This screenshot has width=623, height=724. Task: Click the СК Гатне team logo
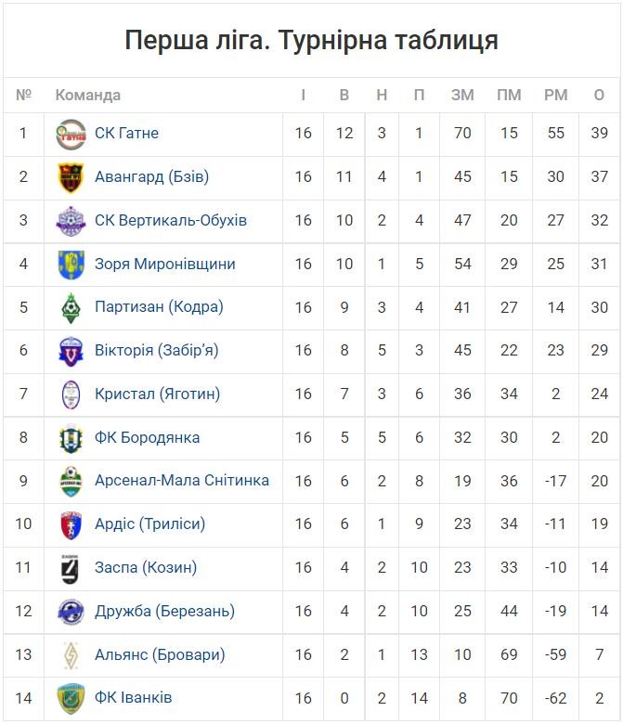[71, 135]
